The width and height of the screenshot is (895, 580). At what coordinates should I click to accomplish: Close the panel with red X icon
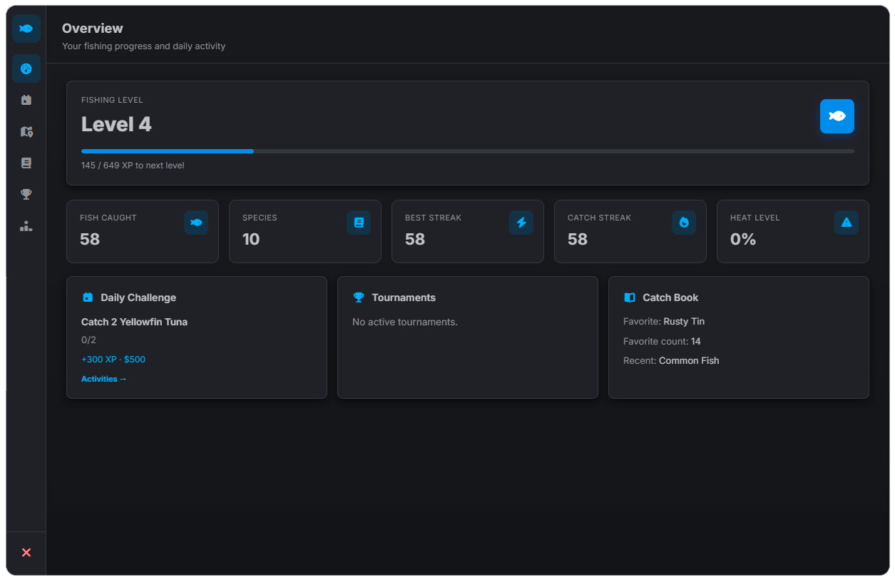pos(26,552)
